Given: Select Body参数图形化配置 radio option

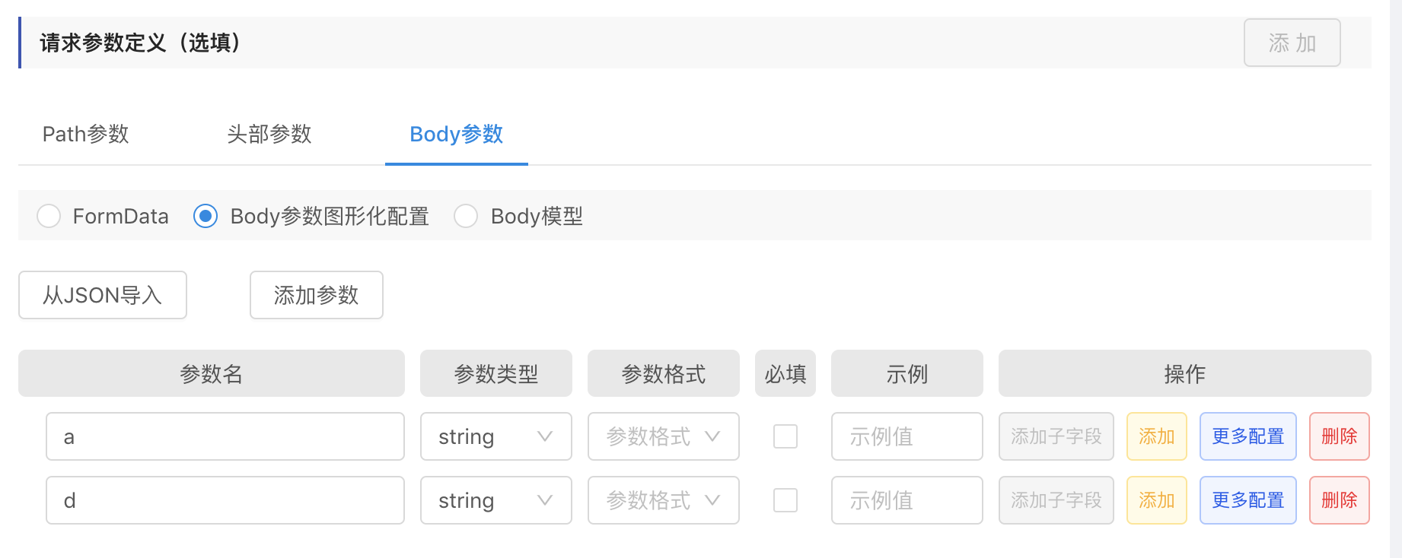Looking at the screenshot, I should click(x=206, y=216).
